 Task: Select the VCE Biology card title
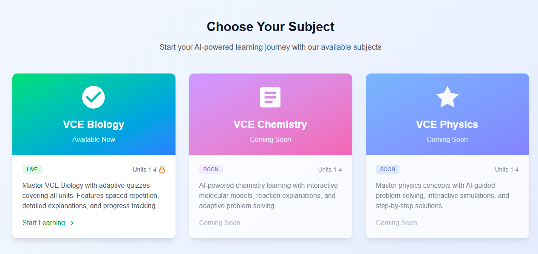[93, 124]
